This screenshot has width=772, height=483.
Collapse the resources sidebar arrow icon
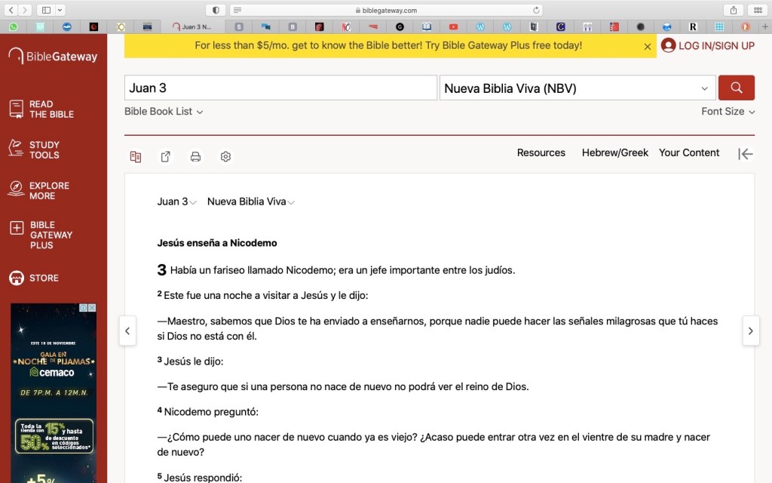[745, 154]
